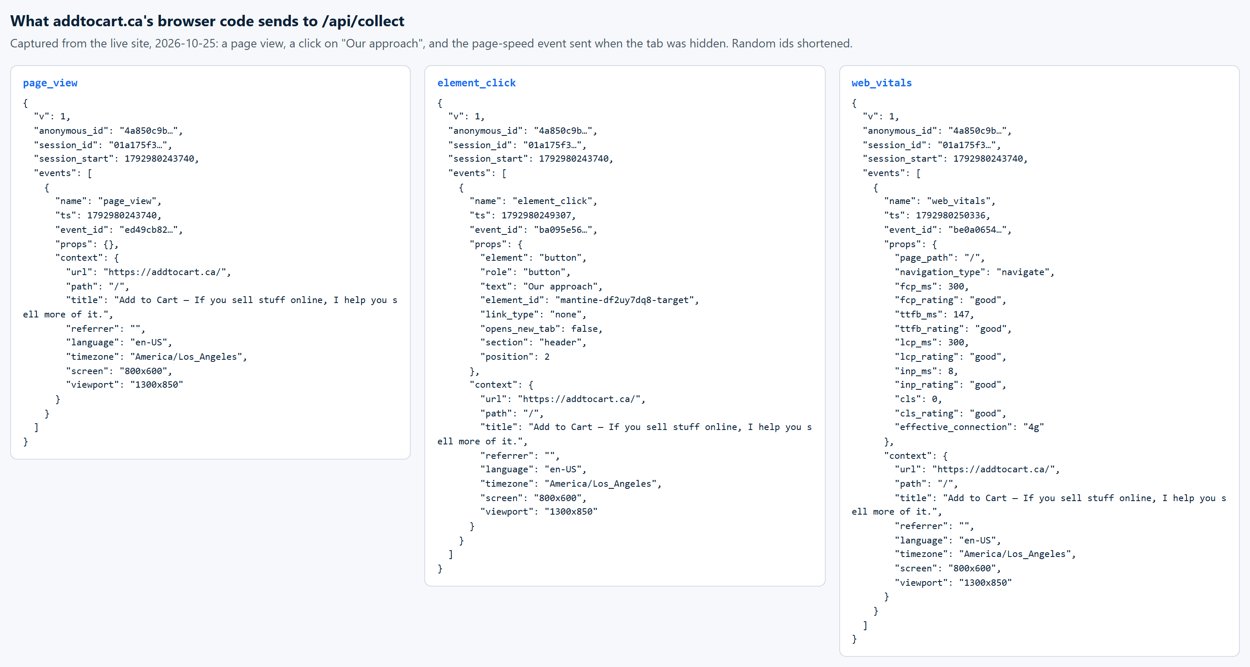
Task: Click the subtitle starting "Captured from the live site"
Action: (x=431, y=43)
